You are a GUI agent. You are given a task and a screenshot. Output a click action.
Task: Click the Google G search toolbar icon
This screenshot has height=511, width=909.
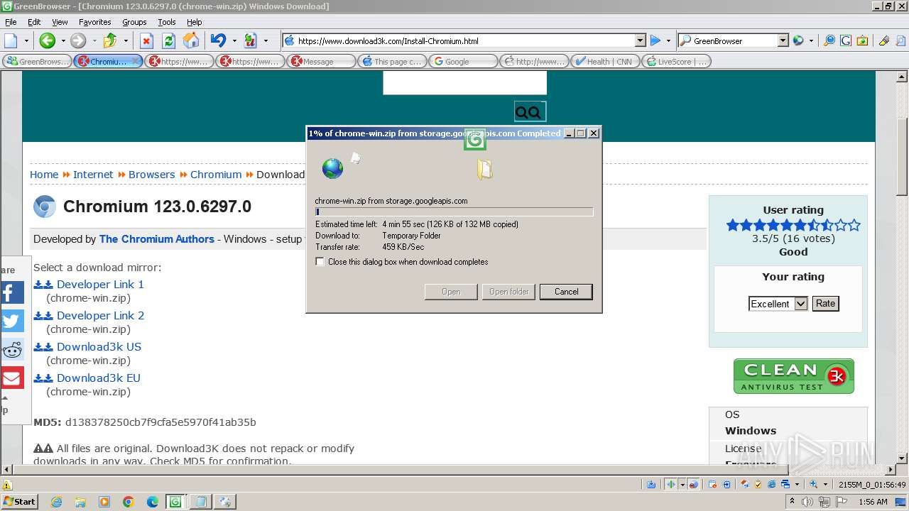tap(846, 40)
